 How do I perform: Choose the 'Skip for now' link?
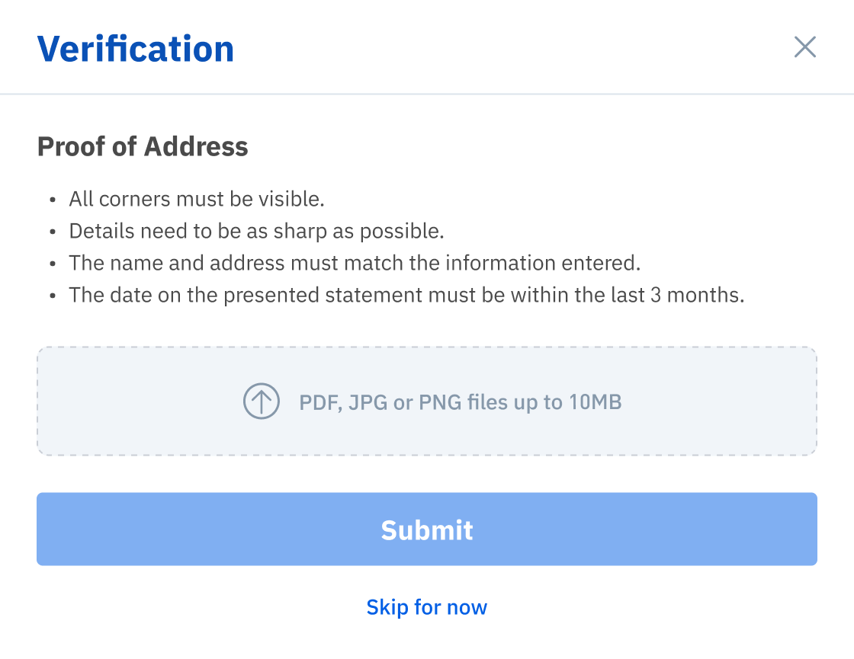pos(427,607)
